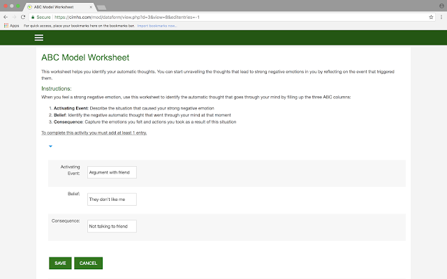
Task: Click the user profile icon
Action: [x=441, y=6]
